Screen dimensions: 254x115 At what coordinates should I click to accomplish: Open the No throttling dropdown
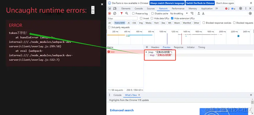click(179, 14)
